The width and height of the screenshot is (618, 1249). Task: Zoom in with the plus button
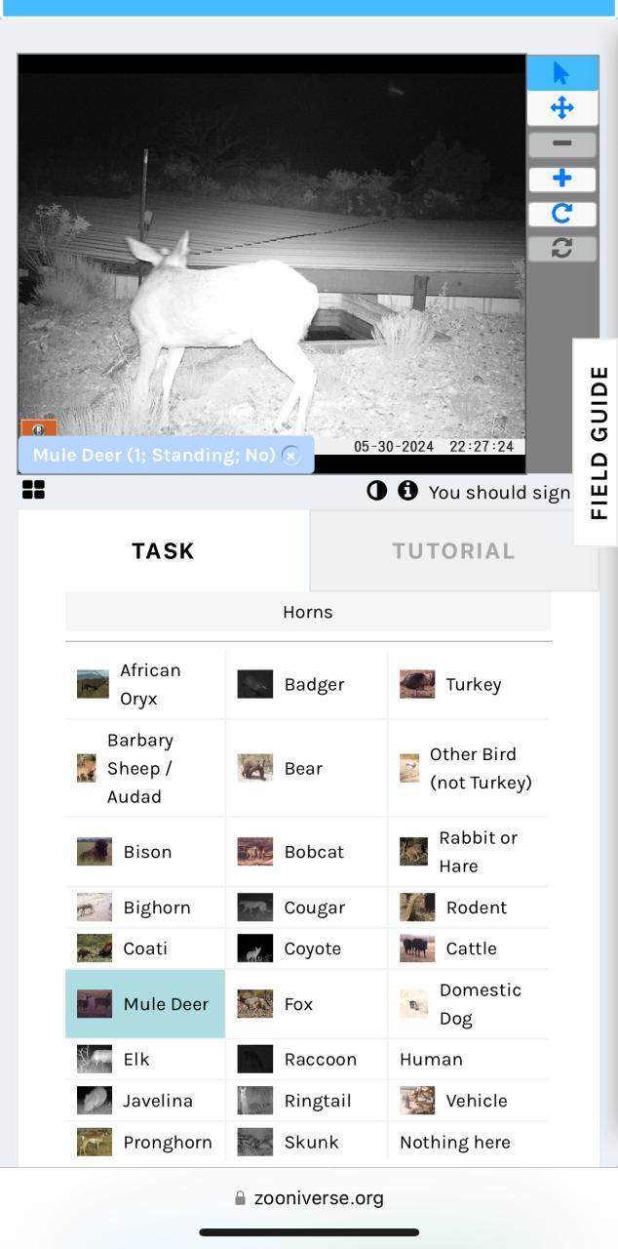pyautogui.click(x=562, y=179)
